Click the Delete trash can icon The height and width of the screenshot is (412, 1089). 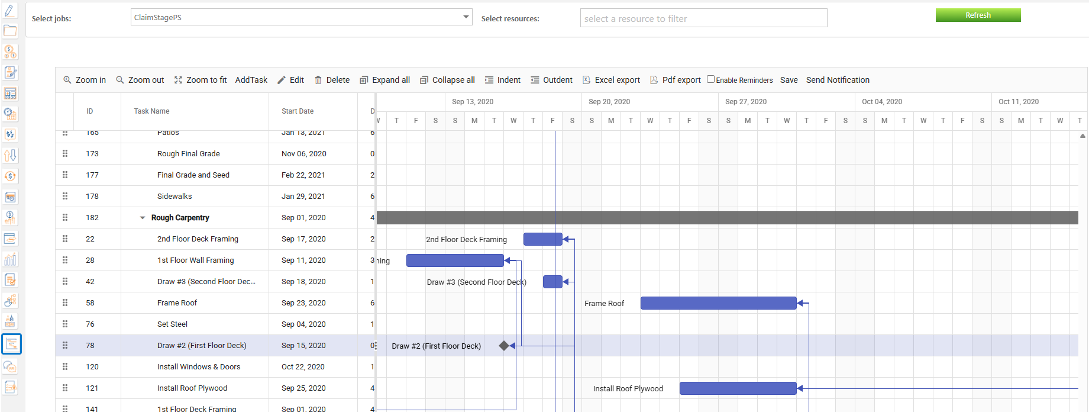[x=318, y=80]
